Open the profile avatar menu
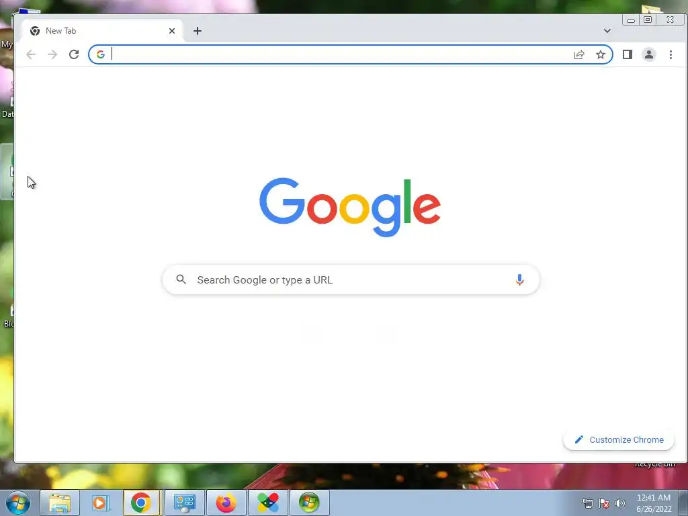688x516 pixels. [648, 54]
